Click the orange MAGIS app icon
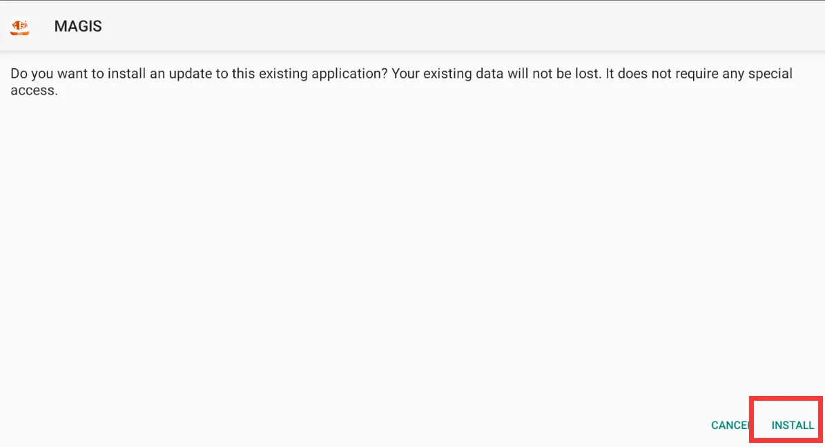The image size is (825, 447). coord(19,26)
